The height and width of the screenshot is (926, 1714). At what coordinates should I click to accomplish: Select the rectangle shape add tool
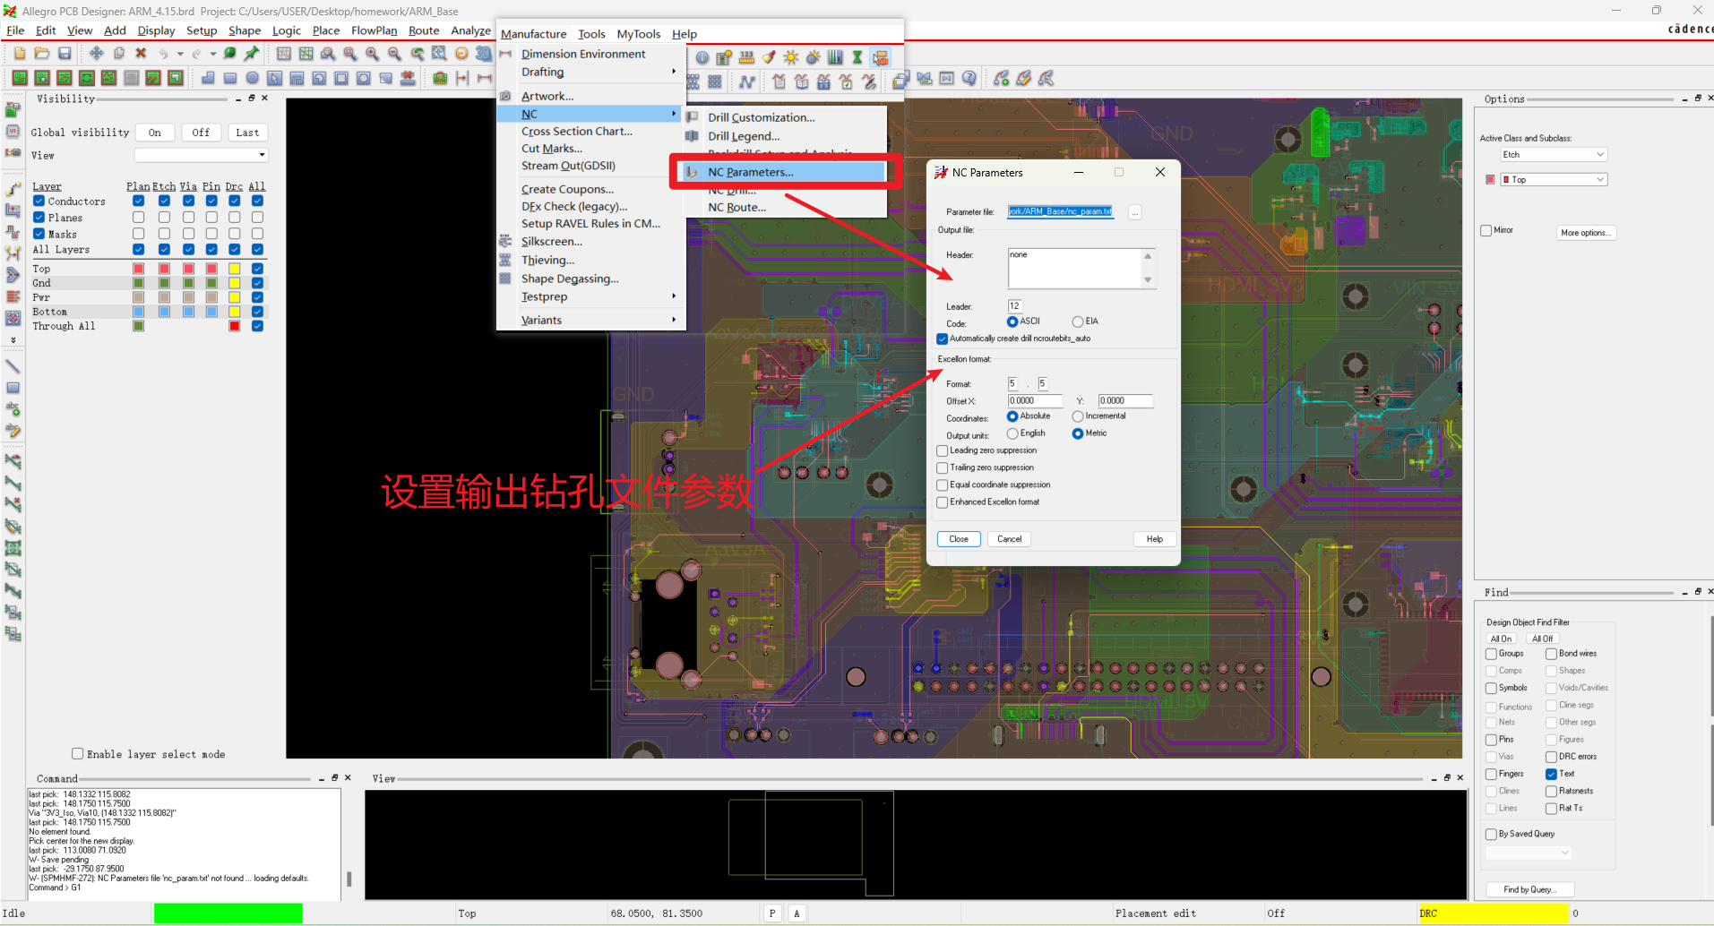tap(230, 78)
